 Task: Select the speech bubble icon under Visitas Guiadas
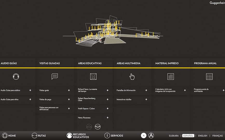click(x=55, y=76)
